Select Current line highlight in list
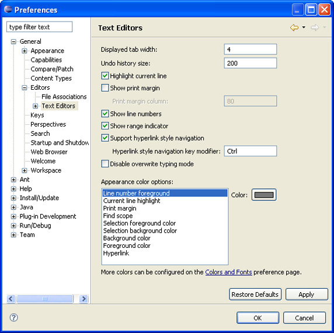The width and height of the screenshot is (334, 333). pos(165,201)
